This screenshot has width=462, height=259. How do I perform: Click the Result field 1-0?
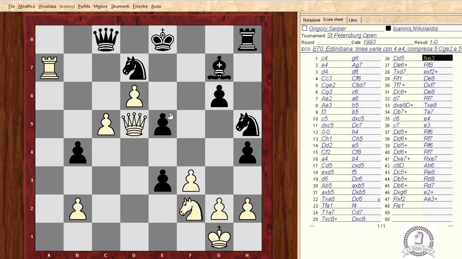(x=433, y=42)
